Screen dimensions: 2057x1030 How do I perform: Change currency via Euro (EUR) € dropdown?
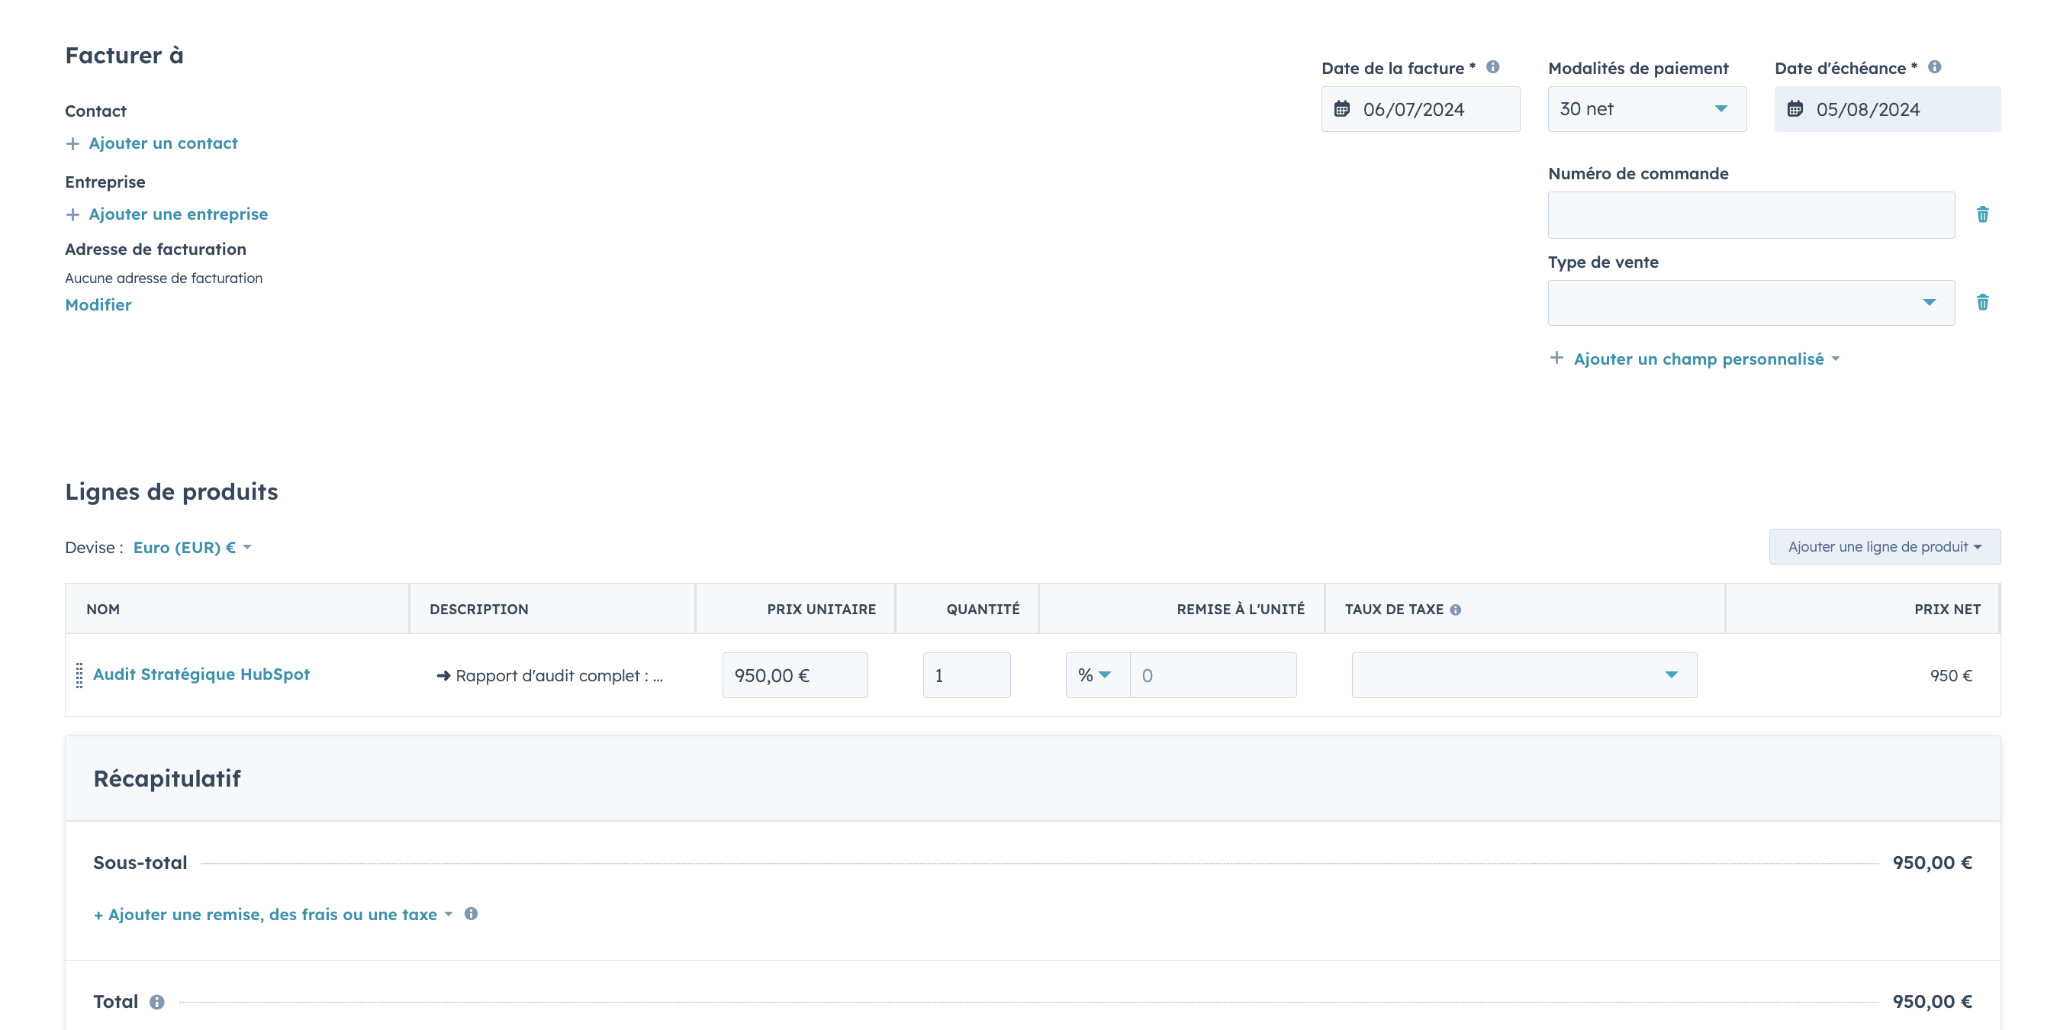(x=192, y=548)
